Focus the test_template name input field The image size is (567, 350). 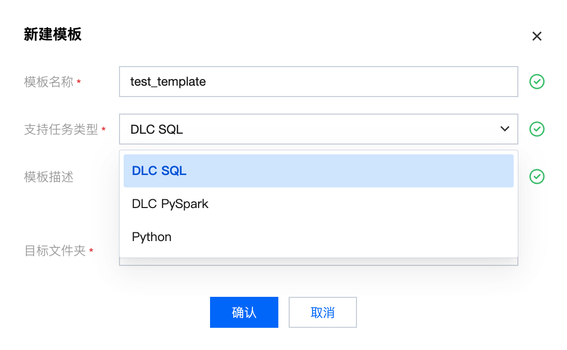tap(318, 82)
